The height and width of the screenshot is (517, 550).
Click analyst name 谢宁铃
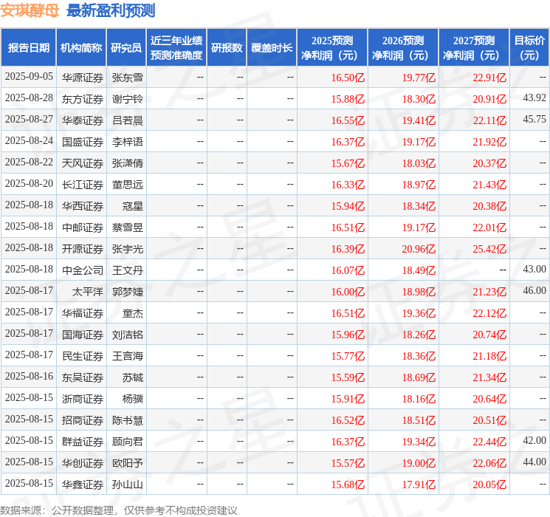[127, 98]
